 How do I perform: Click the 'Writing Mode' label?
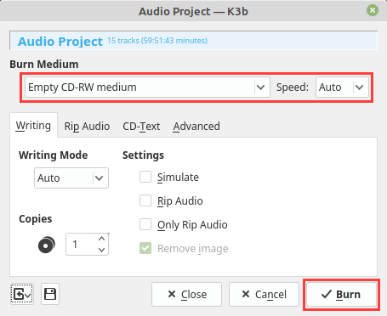pos(54,155)
